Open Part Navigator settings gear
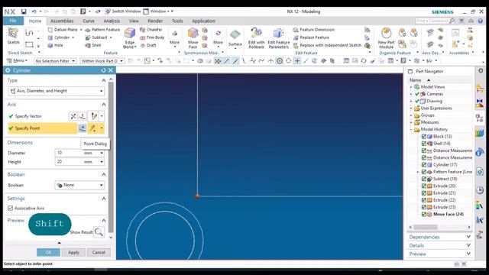 tap(481, 71)
